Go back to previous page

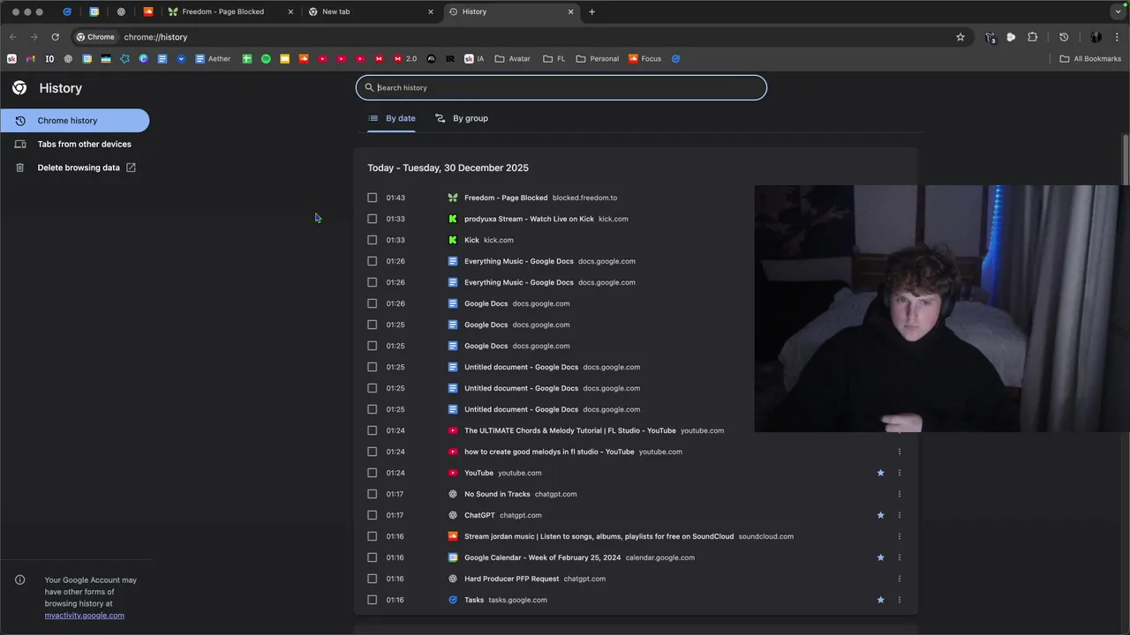pos(13,37)
